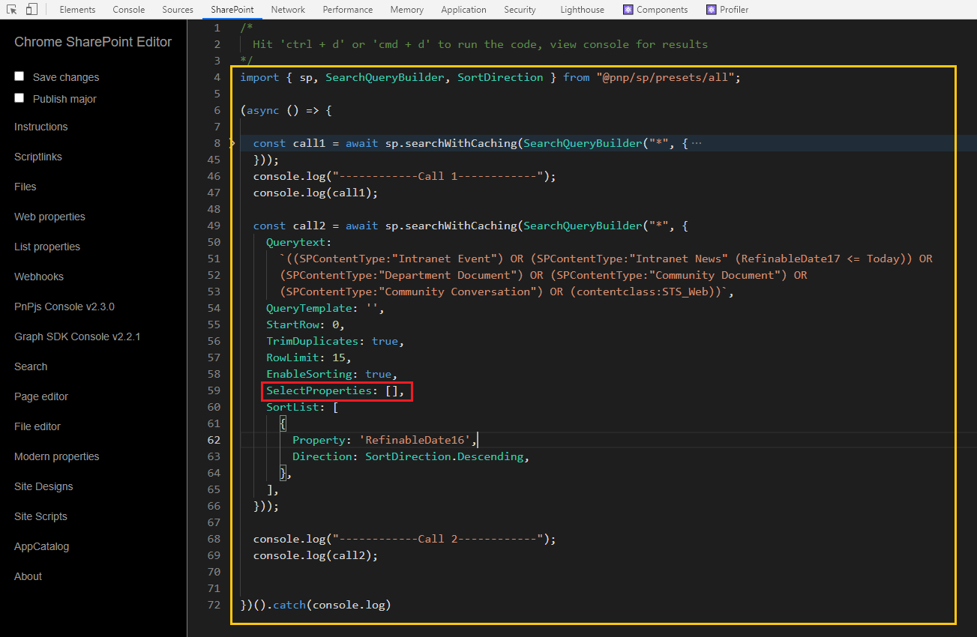Activate the inspect element picker icon
Viewport: 977px width, 637px height.
pyautogui.click(x=12, y=10)
